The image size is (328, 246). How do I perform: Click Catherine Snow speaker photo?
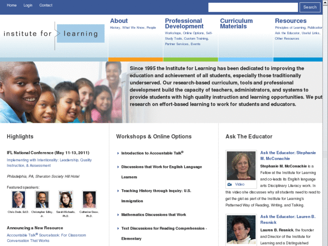point(89,200)
